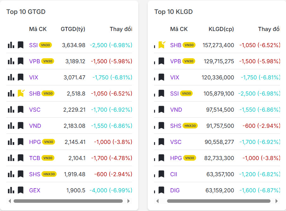This screenshot has height=211, width=286.
Task: Click the horizontal scrollbar thumb under Top 10 KLGD
Action: pyautogui.click(x=219, y=201)
